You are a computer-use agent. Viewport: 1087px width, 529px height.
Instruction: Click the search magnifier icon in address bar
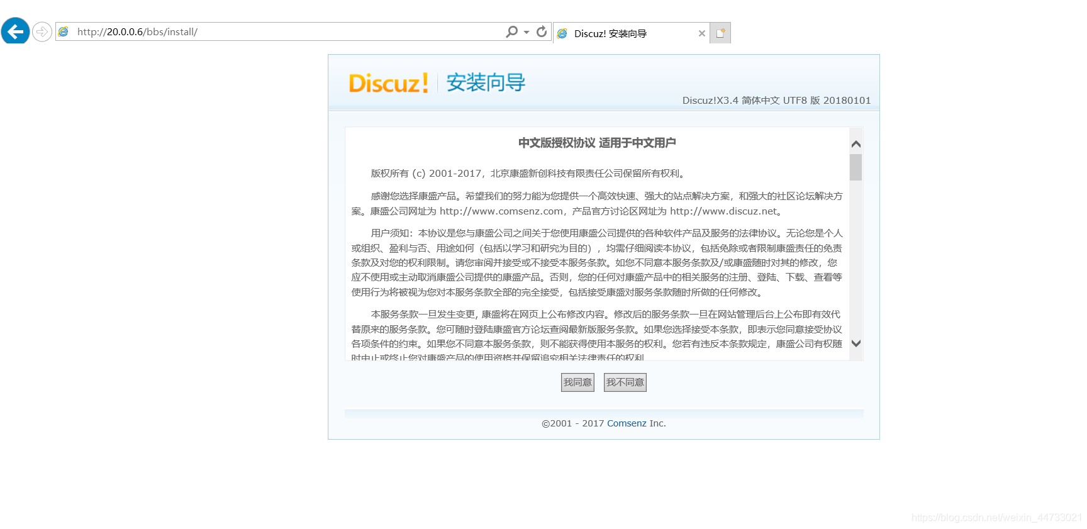(x=512, y=31)
